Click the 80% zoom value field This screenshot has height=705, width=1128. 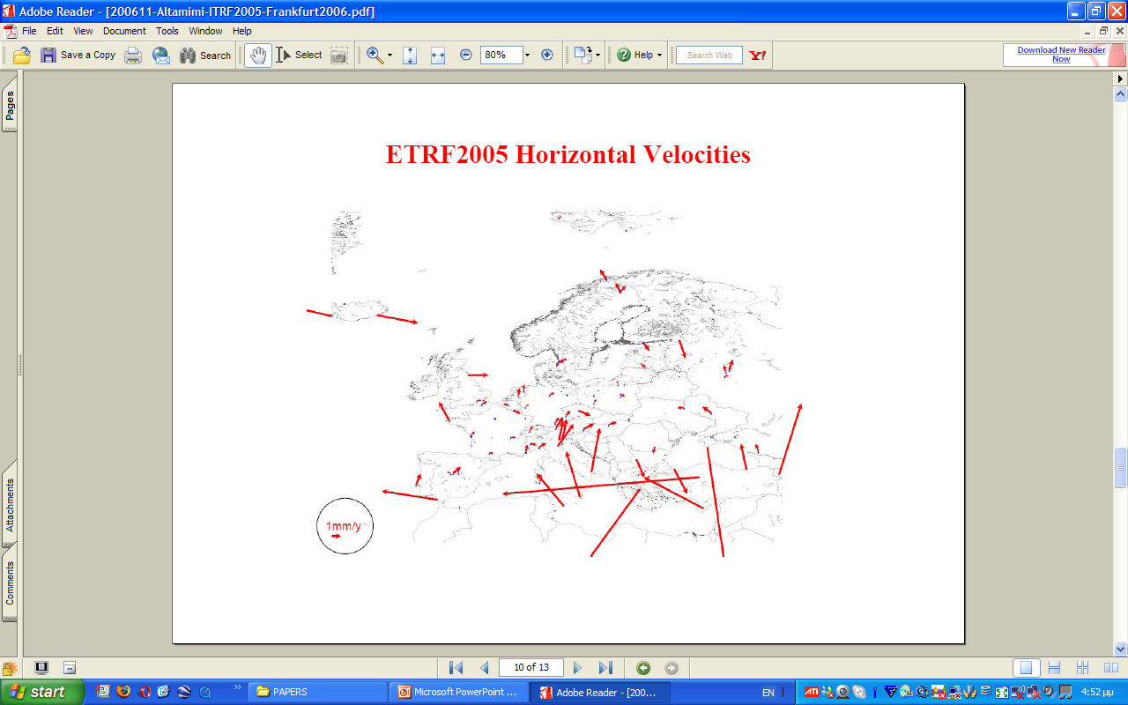point(501,55)
